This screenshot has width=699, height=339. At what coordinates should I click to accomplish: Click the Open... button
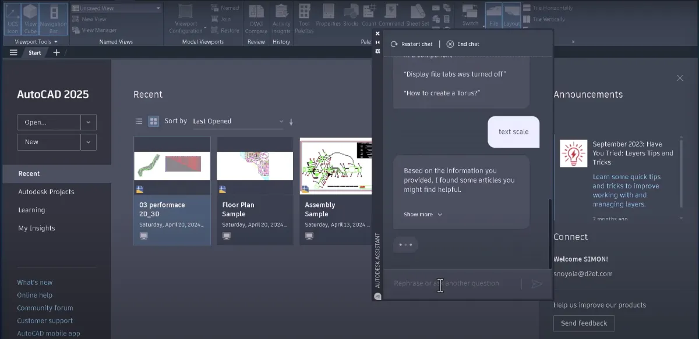coord(48,122)
